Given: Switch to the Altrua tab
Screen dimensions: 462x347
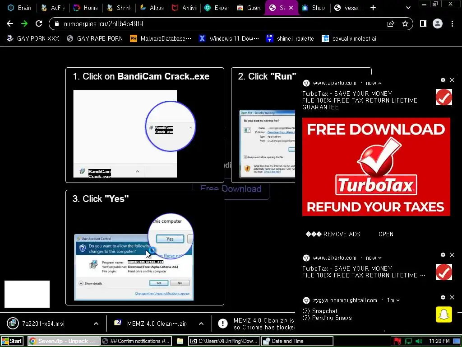Looking at the screenshot, I should (152, 8).
